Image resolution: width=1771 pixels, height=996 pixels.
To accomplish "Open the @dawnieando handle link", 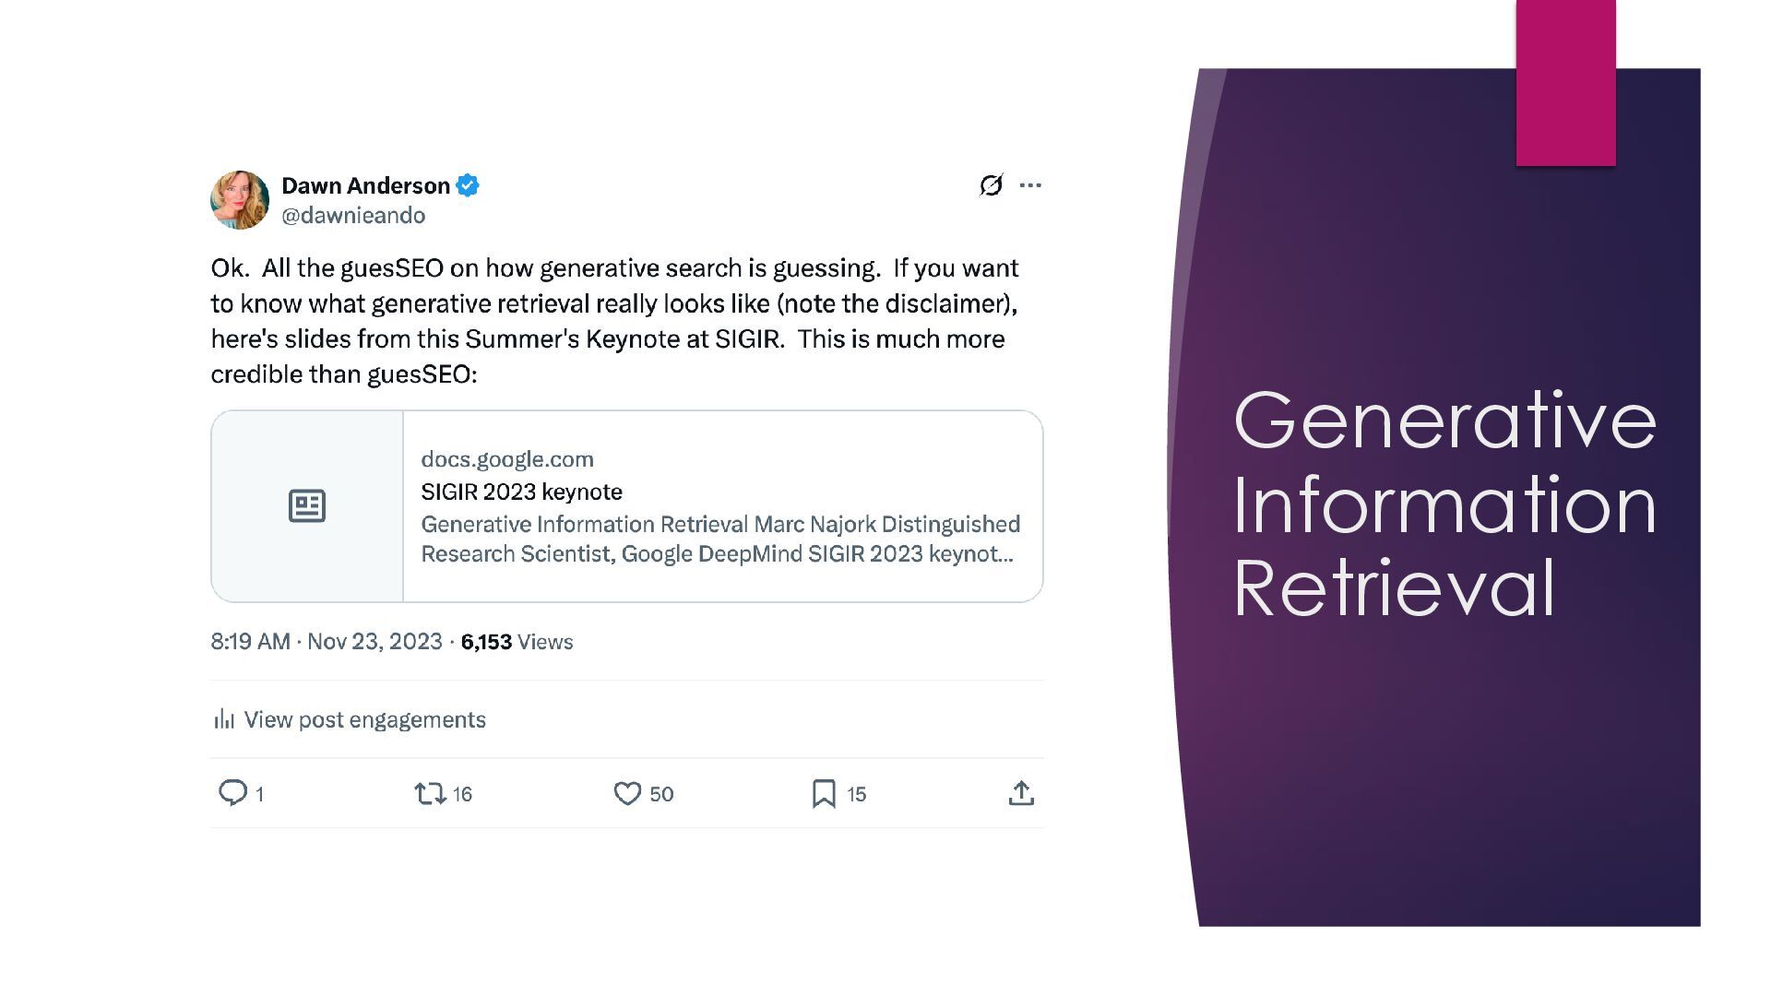I will click(353, 216).
